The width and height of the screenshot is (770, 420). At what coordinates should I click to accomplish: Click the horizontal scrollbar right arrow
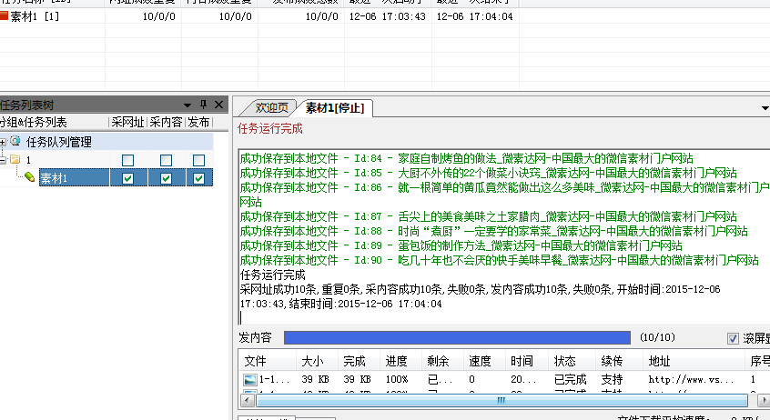[x=764, y=400]
